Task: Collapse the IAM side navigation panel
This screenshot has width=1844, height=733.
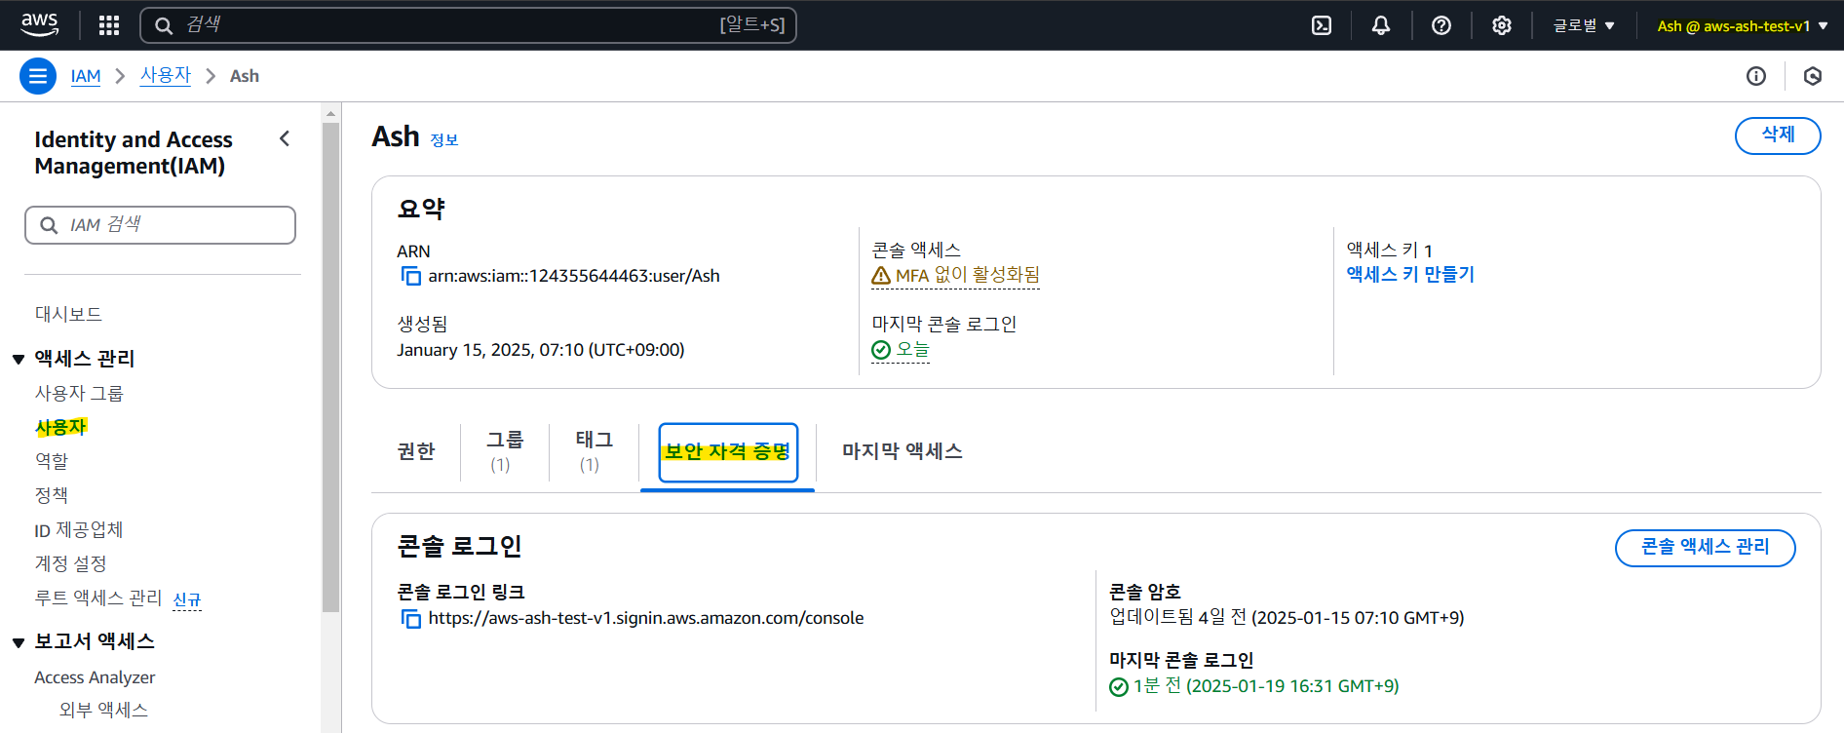Action: pos(285,138)
